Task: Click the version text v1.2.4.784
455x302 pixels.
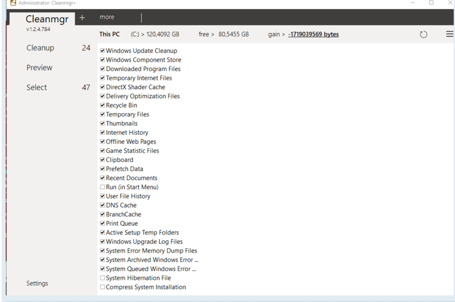Action: point(38,30)
